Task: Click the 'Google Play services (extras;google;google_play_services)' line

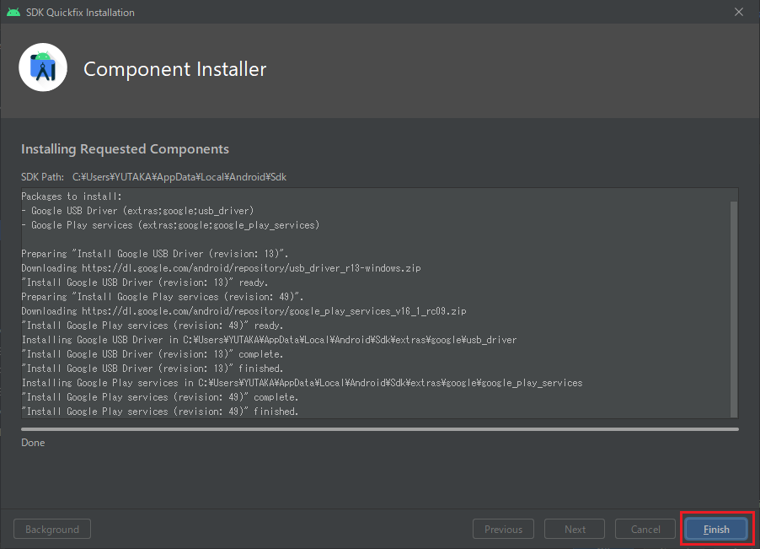Action: (170, 225)
